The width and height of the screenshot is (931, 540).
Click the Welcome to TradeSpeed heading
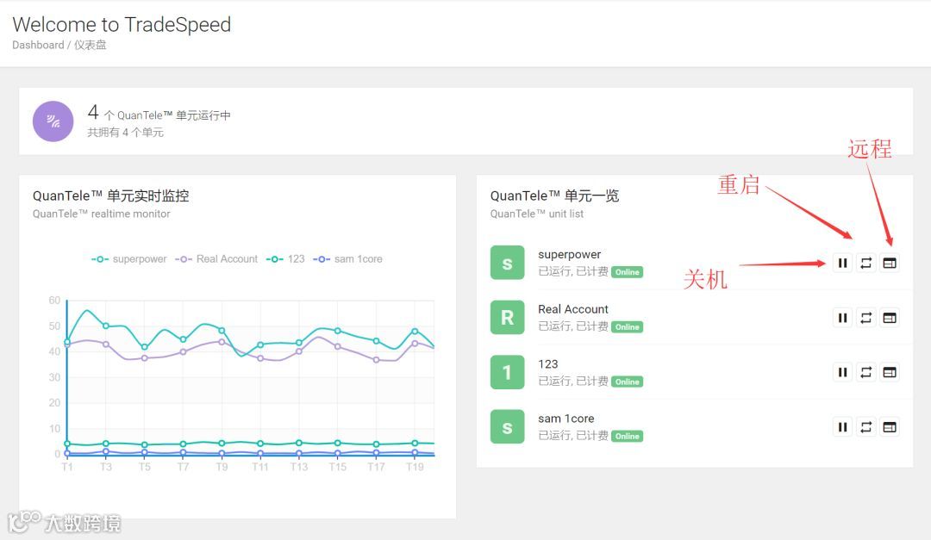point(122,24)
